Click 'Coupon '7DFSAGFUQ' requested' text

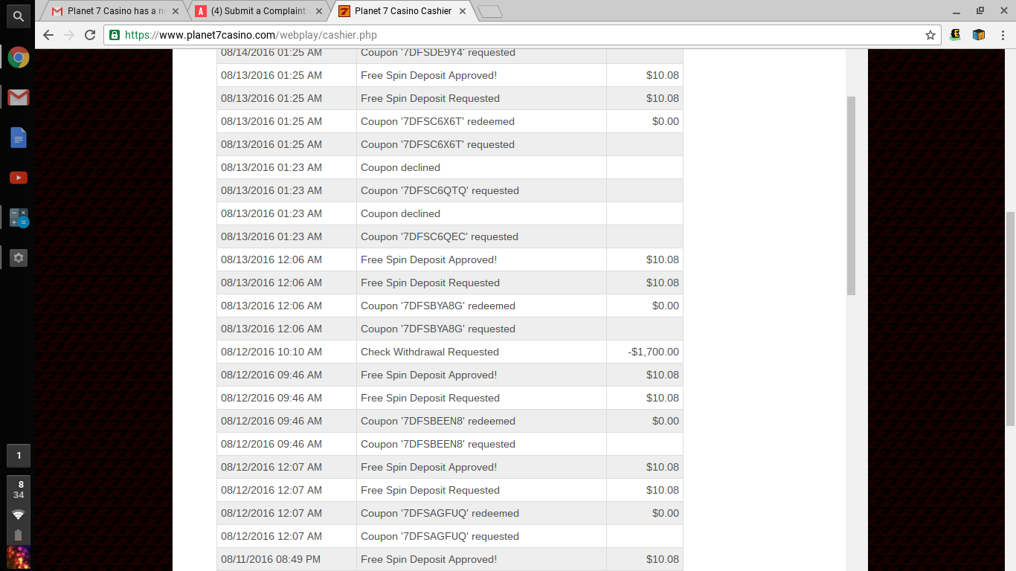tap(440, 536)
